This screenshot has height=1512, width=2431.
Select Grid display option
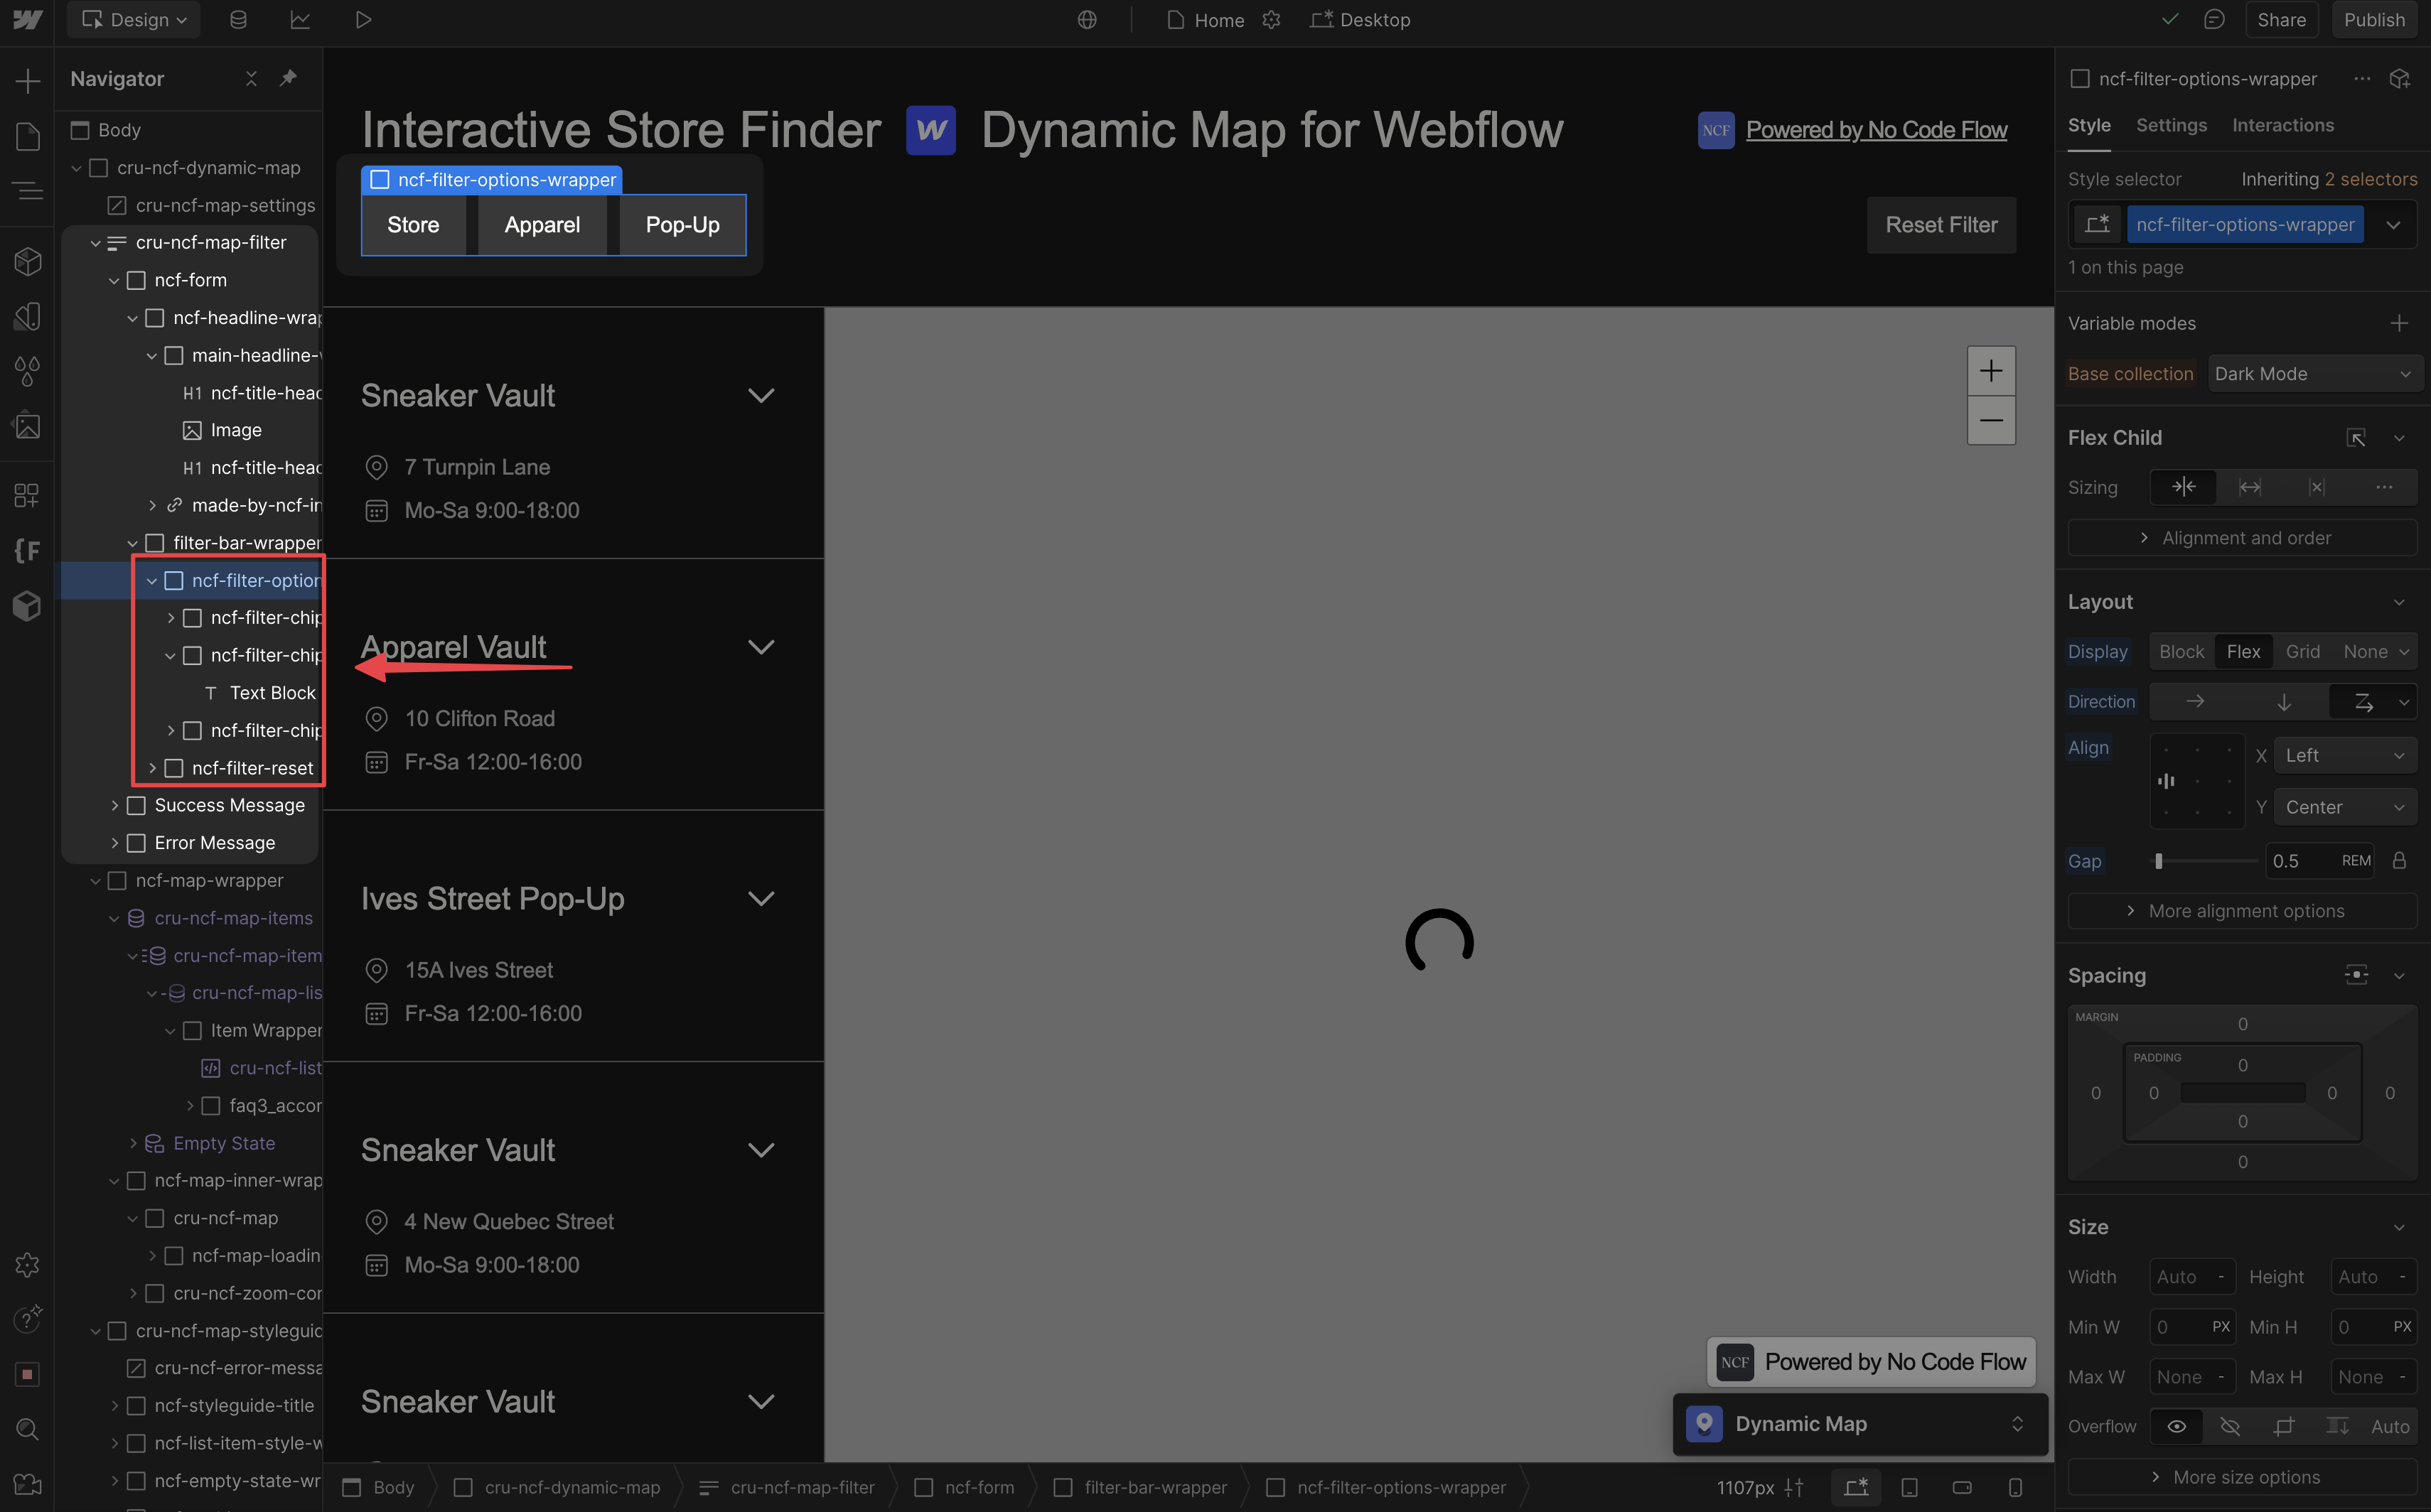2302,652
